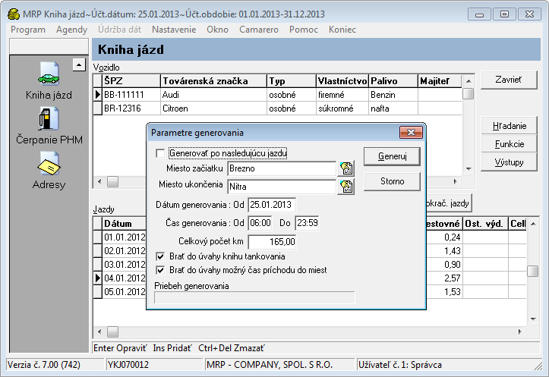This screenshot has height=377, width=549.
Task: Click the Hľadanie button
Action: pyautogui.click(x=508, y=125)
